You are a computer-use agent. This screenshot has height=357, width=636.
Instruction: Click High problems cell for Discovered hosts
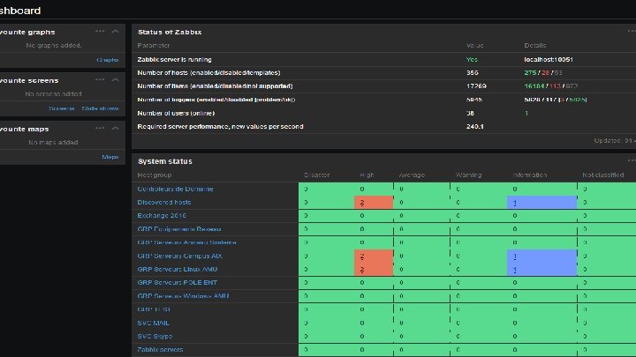click(x=374, y=203)
